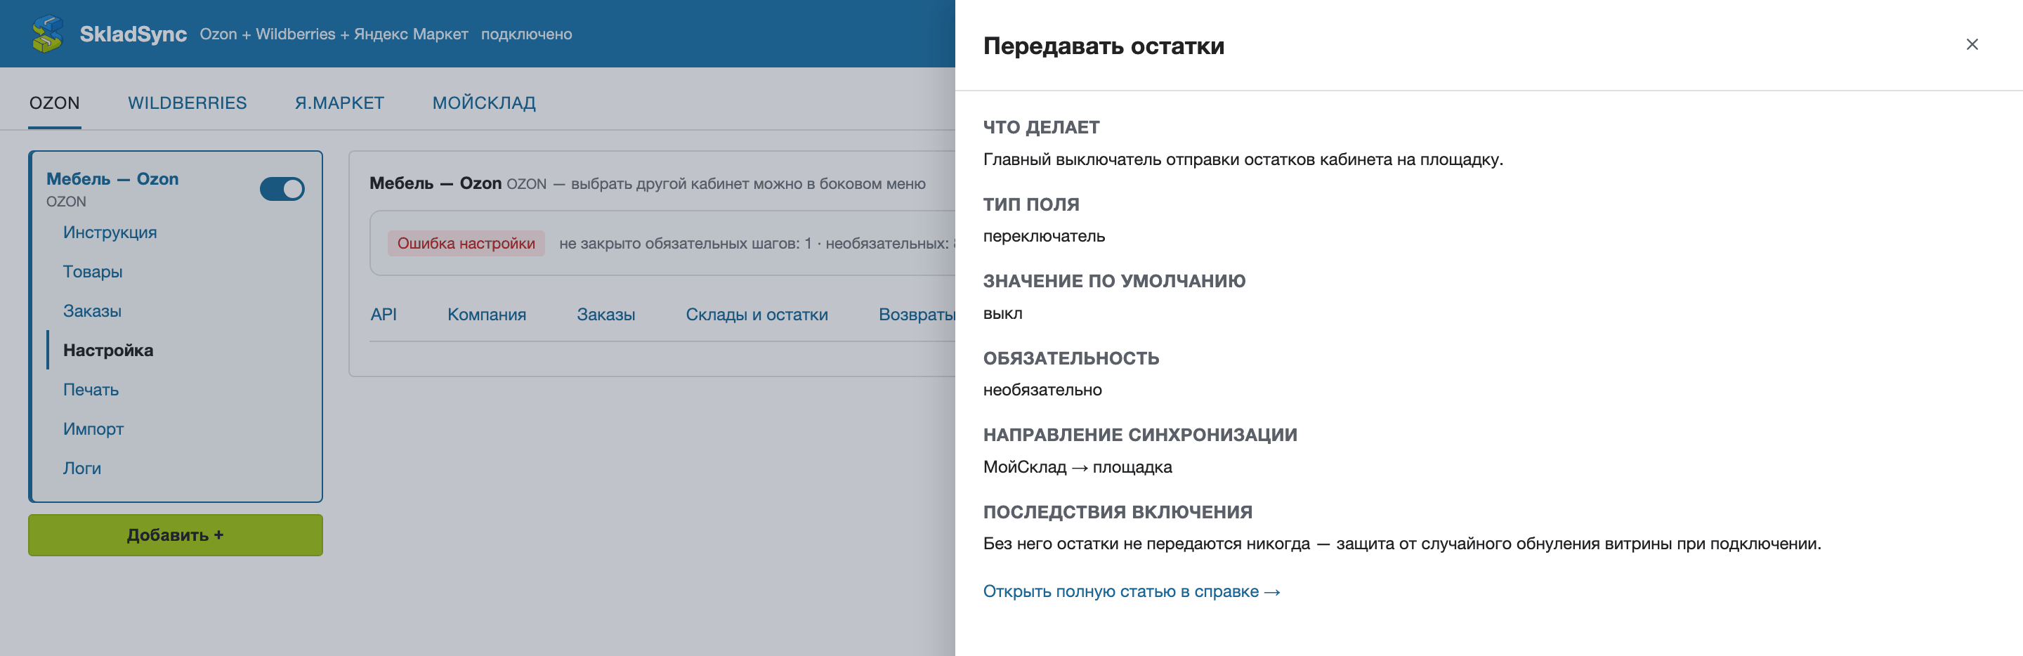This screenshot has width=2023, height=656.
Task: Click text Ozon + Wildberries + Яндекс Маркет
Action: 334,34
